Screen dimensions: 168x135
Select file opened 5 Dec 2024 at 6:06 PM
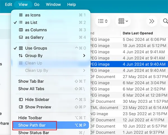pos(129,39)
